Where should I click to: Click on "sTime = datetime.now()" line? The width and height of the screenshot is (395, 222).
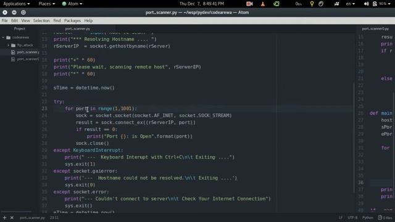pos(84,88)
